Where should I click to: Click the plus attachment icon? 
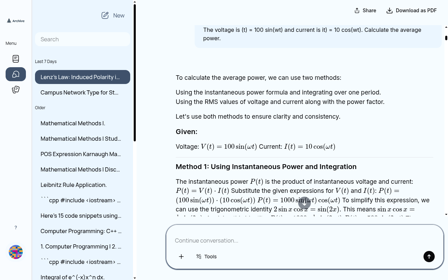point(181,257)
